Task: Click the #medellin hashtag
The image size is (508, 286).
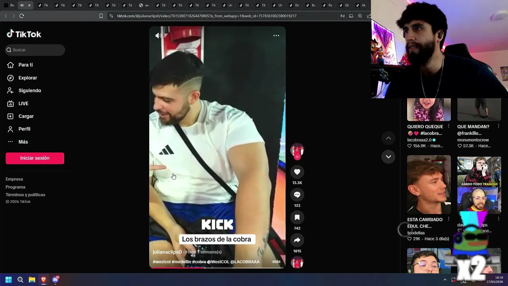Action: coord(181,262)
